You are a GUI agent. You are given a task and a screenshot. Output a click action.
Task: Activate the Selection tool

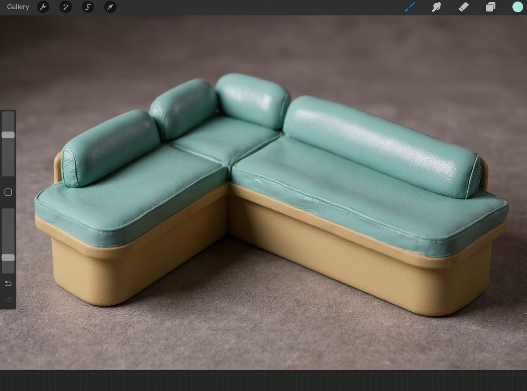(88, 7)
